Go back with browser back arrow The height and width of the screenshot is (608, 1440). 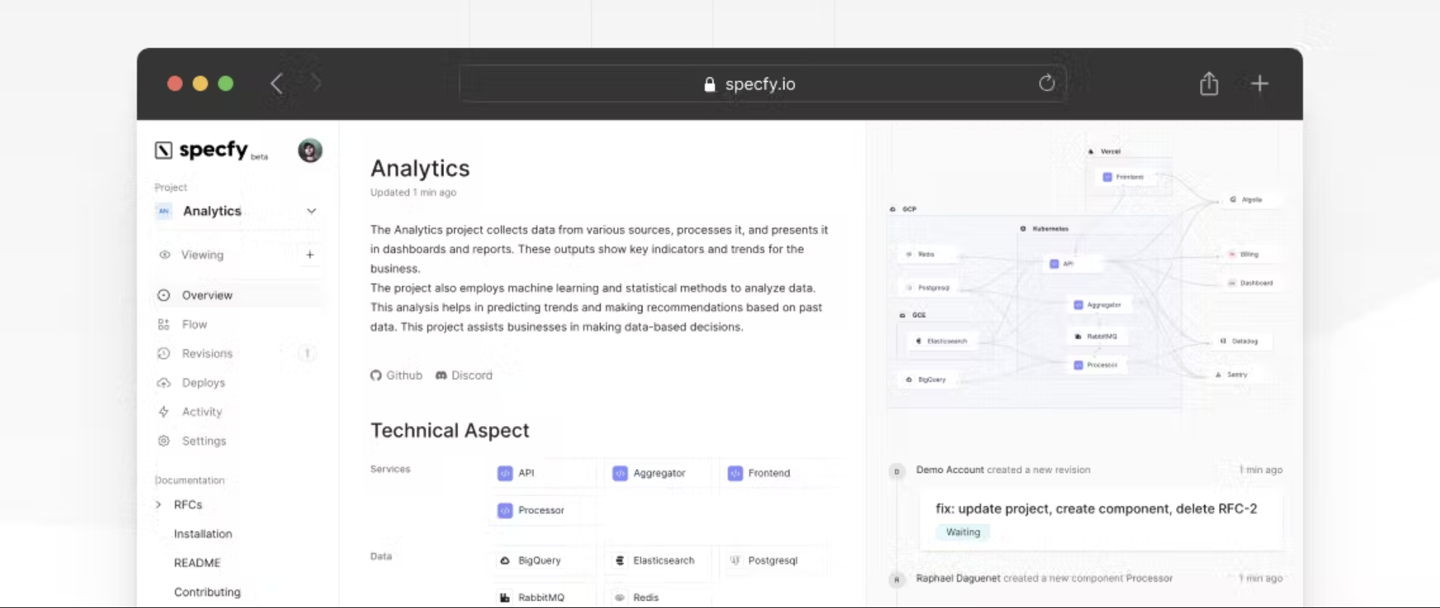(x=277, y=83)
